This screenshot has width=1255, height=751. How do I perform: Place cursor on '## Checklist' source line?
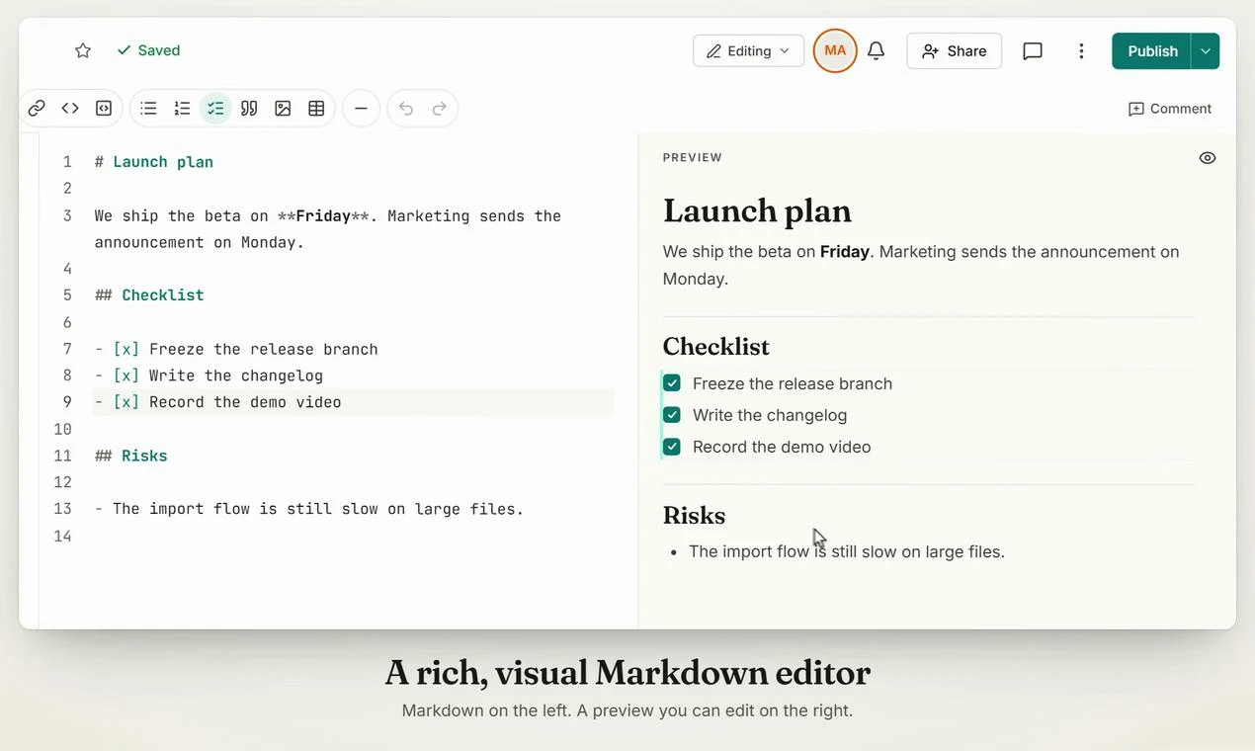(149, 295)
